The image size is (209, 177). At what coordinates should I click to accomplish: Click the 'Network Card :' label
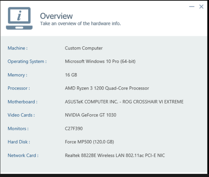click(23, 156)
